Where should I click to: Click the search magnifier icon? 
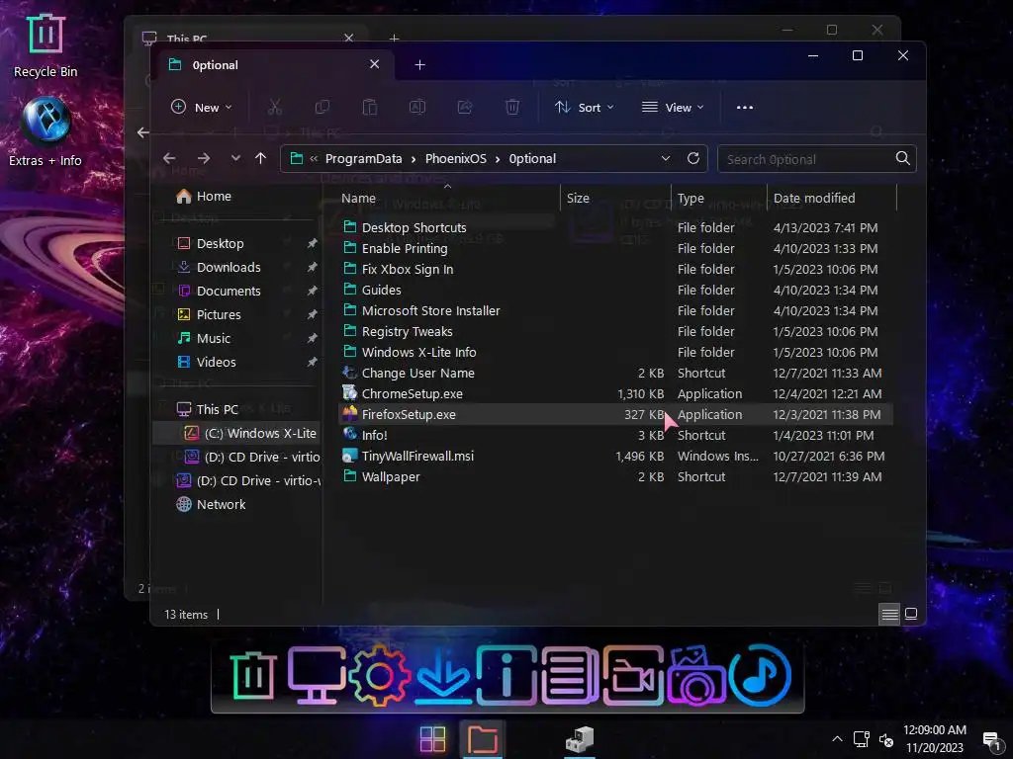coord(902,158)
